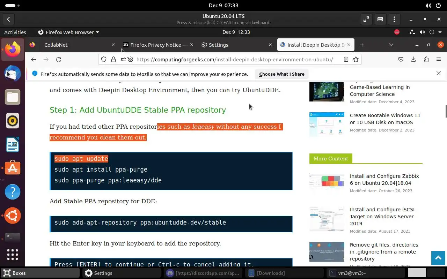Reload the current page
The width and height of the screenshot is (447, 279).
pos(59,59)
